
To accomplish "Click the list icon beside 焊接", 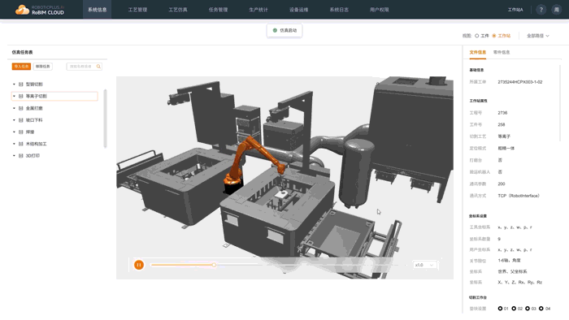I will pos(20,132).
